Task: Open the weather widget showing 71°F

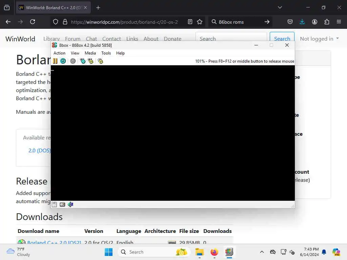Action: 18,252
